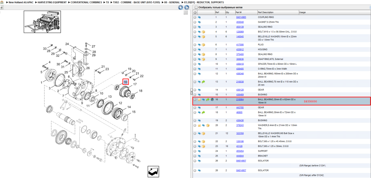Viewport: 371px width, 178px height.
Task: Open part number link 443785
Action: (240, 107)
